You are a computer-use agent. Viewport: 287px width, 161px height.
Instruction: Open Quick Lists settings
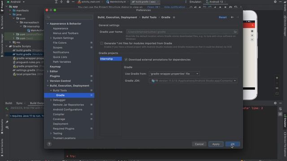(60, 57)
